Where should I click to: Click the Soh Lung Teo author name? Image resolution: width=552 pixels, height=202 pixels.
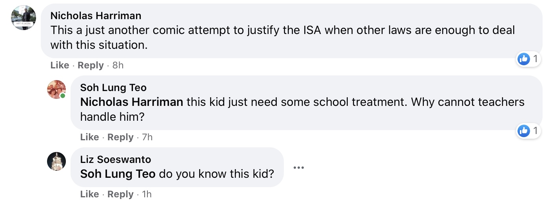113,88
